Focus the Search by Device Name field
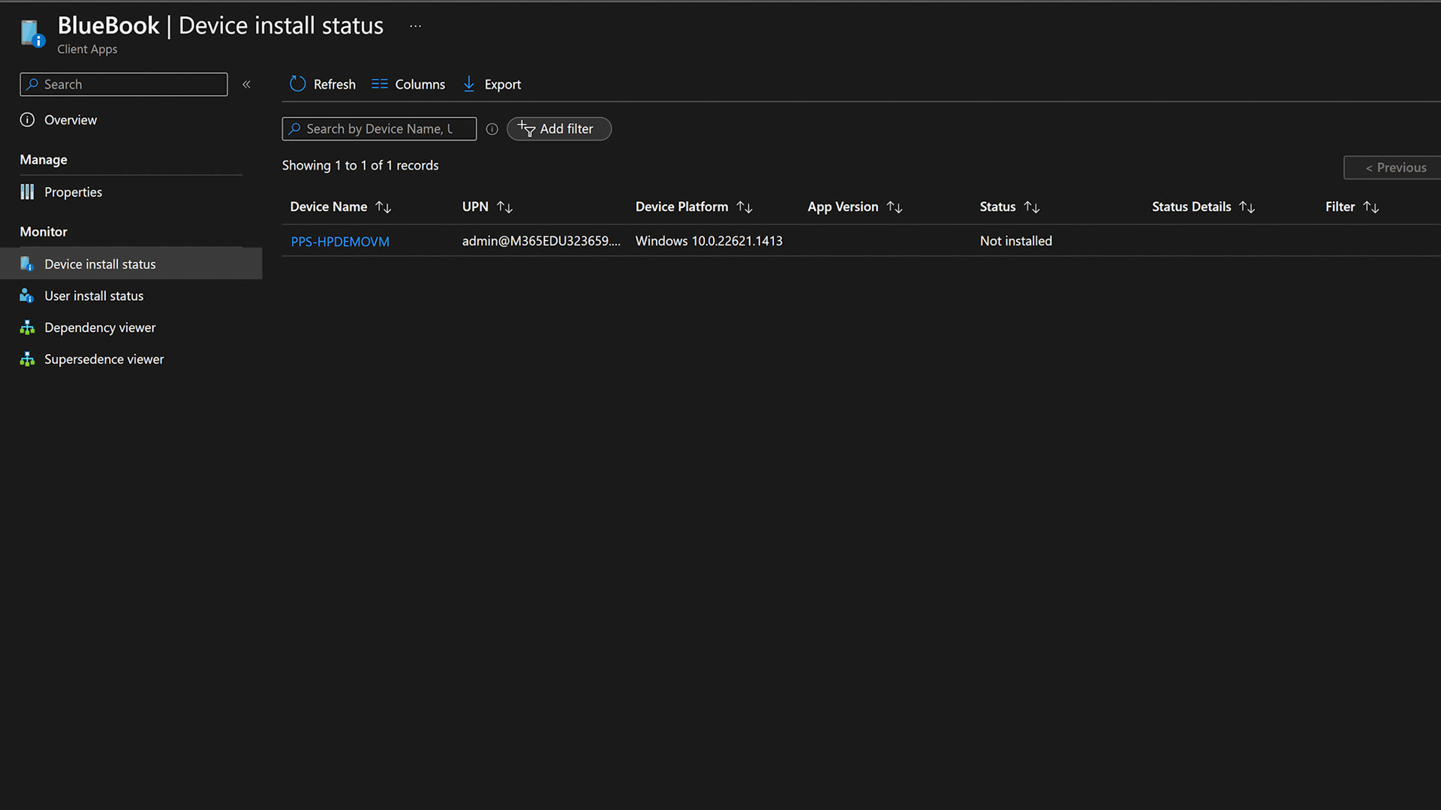The image size is (1441, 810). click(379, 129)
